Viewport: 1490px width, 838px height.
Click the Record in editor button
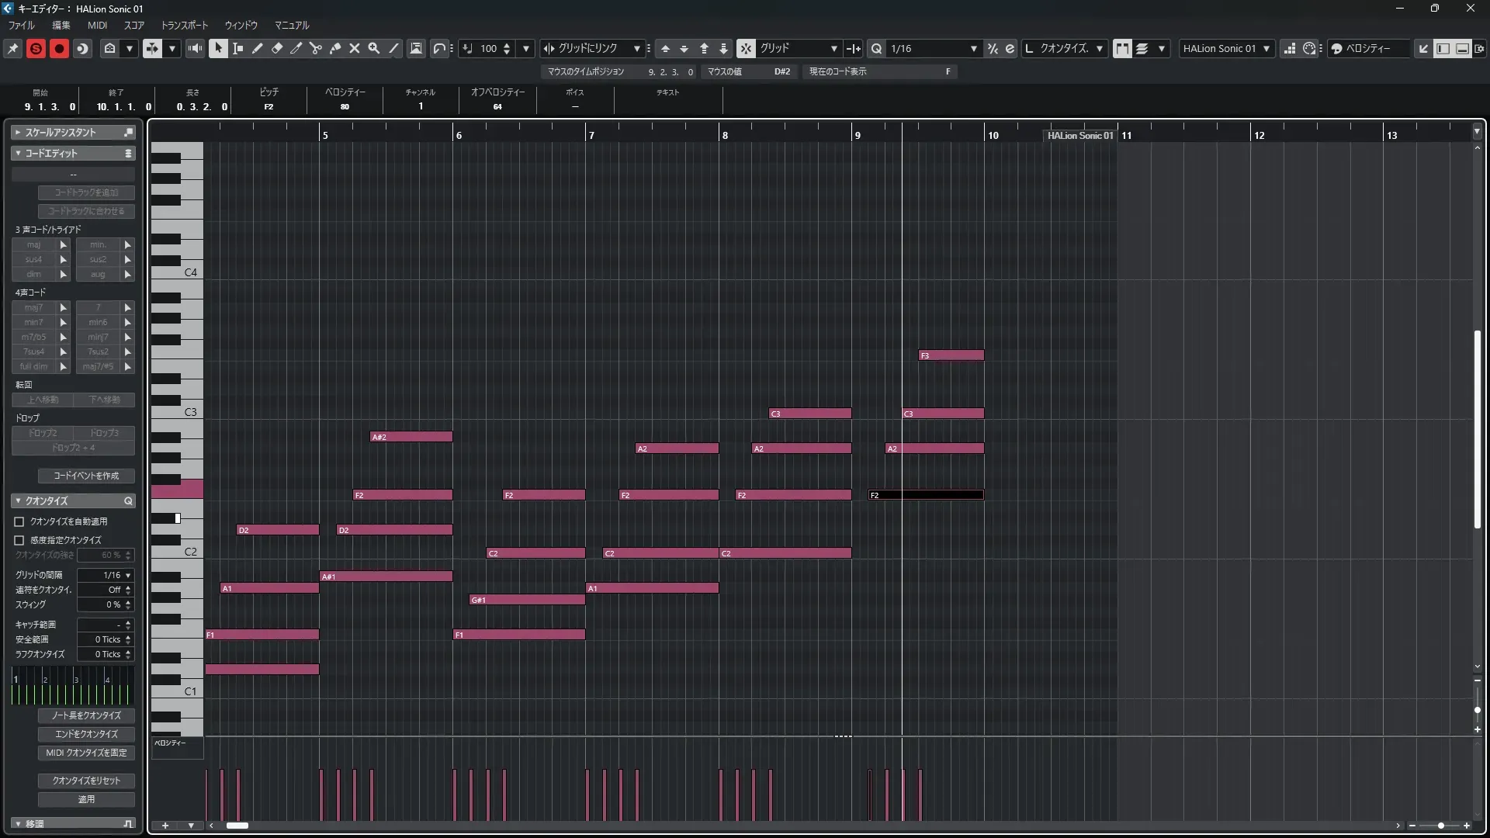pyautogui.click(x=59, y=48)
